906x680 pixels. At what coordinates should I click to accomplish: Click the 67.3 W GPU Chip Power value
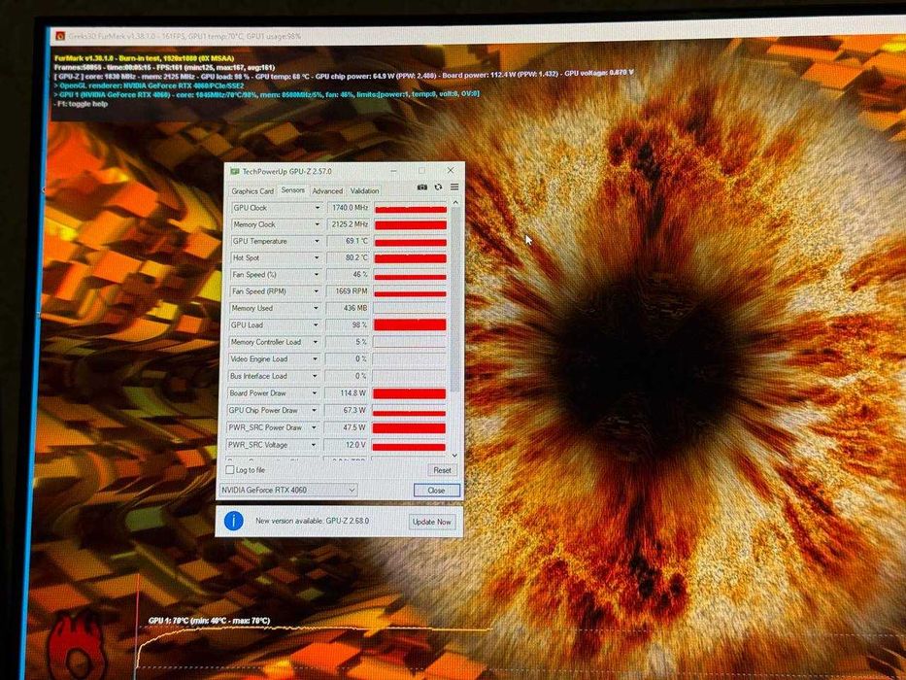[x=346, y=411]
